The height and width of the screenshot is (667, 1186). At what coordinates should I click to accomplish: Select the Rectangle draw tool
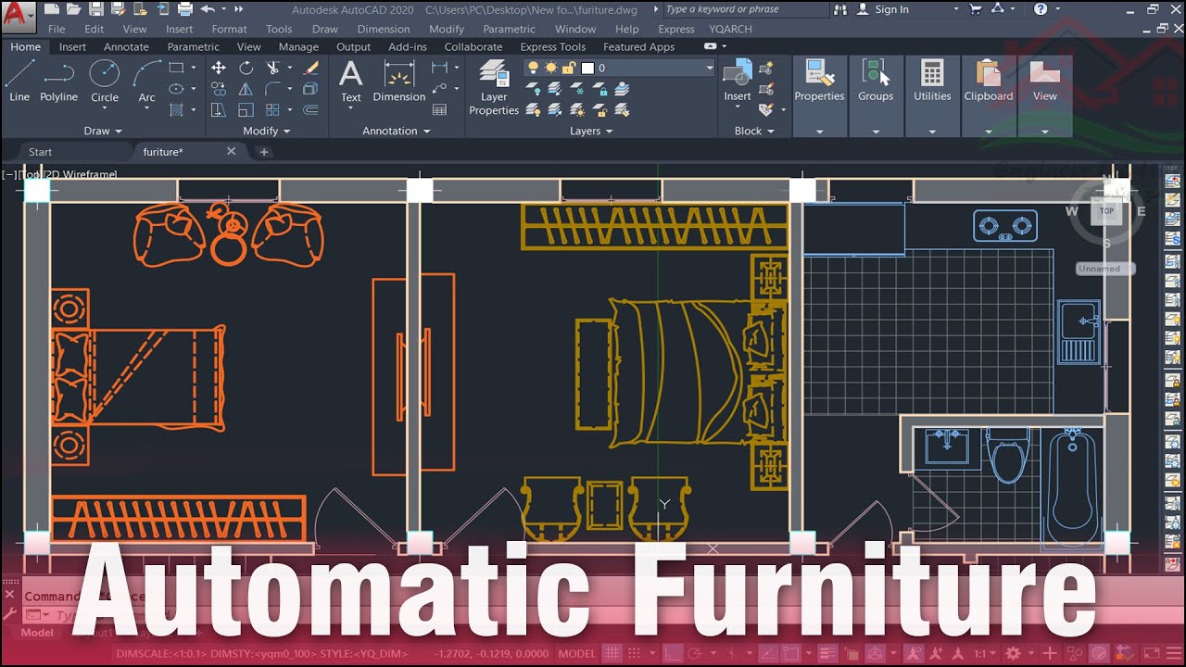pos(176,68)
